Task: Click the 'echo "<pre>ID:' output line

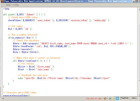Action: [65, 78]
